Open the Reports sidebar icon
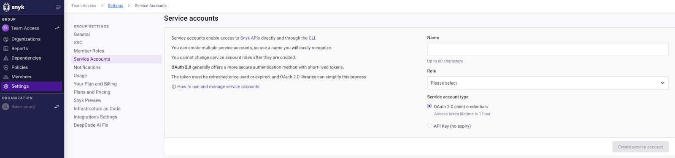 click(x=6, y=48)
